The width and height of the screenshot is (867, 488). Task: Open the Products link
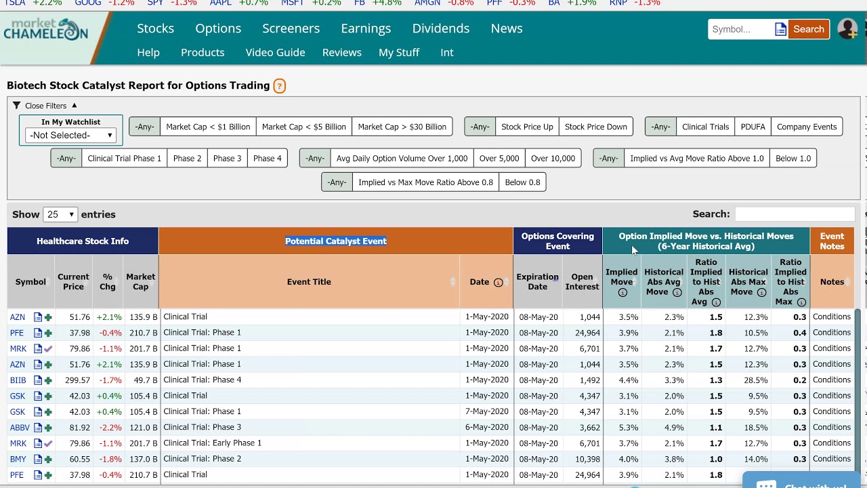point(203,52)
